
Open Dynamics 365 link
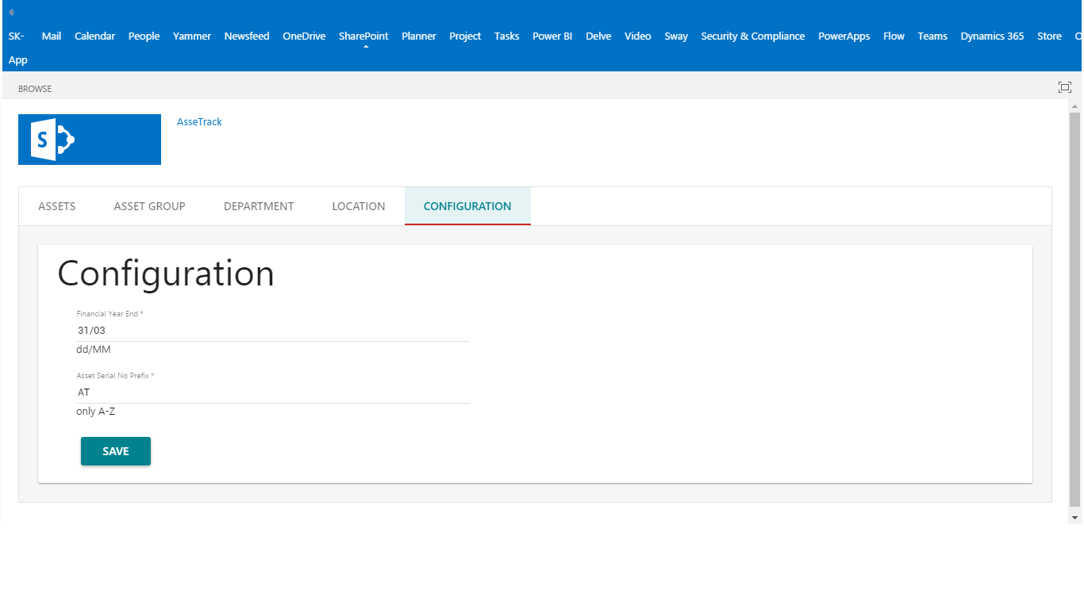click(x=992, y=36)
